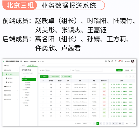
Task: Click reset password link in Christopher row
Action: 124,91
